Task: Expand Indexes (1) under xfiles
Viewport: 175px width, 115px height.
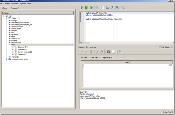Action: [x=13, y=49]
